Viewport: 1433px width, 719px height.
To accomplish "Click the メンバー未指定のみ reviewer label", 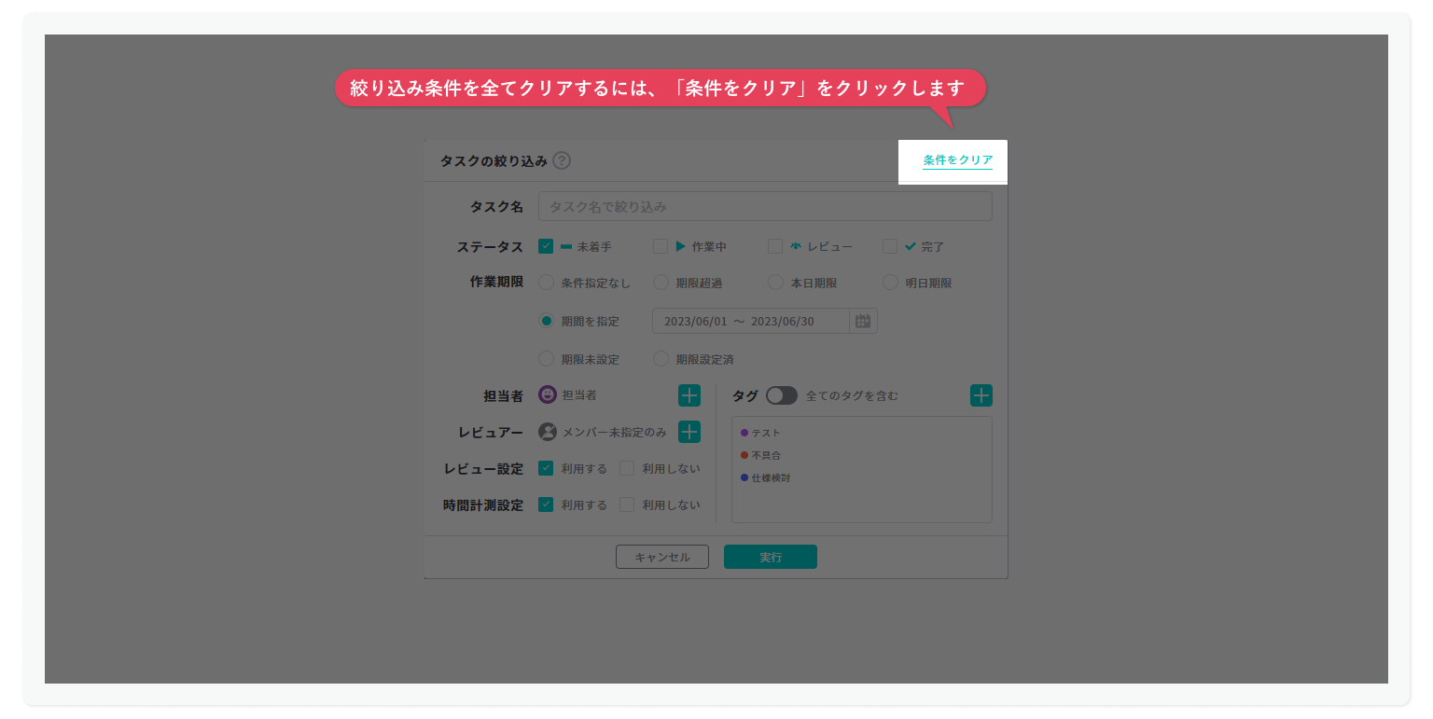I will tap(614, 432).
